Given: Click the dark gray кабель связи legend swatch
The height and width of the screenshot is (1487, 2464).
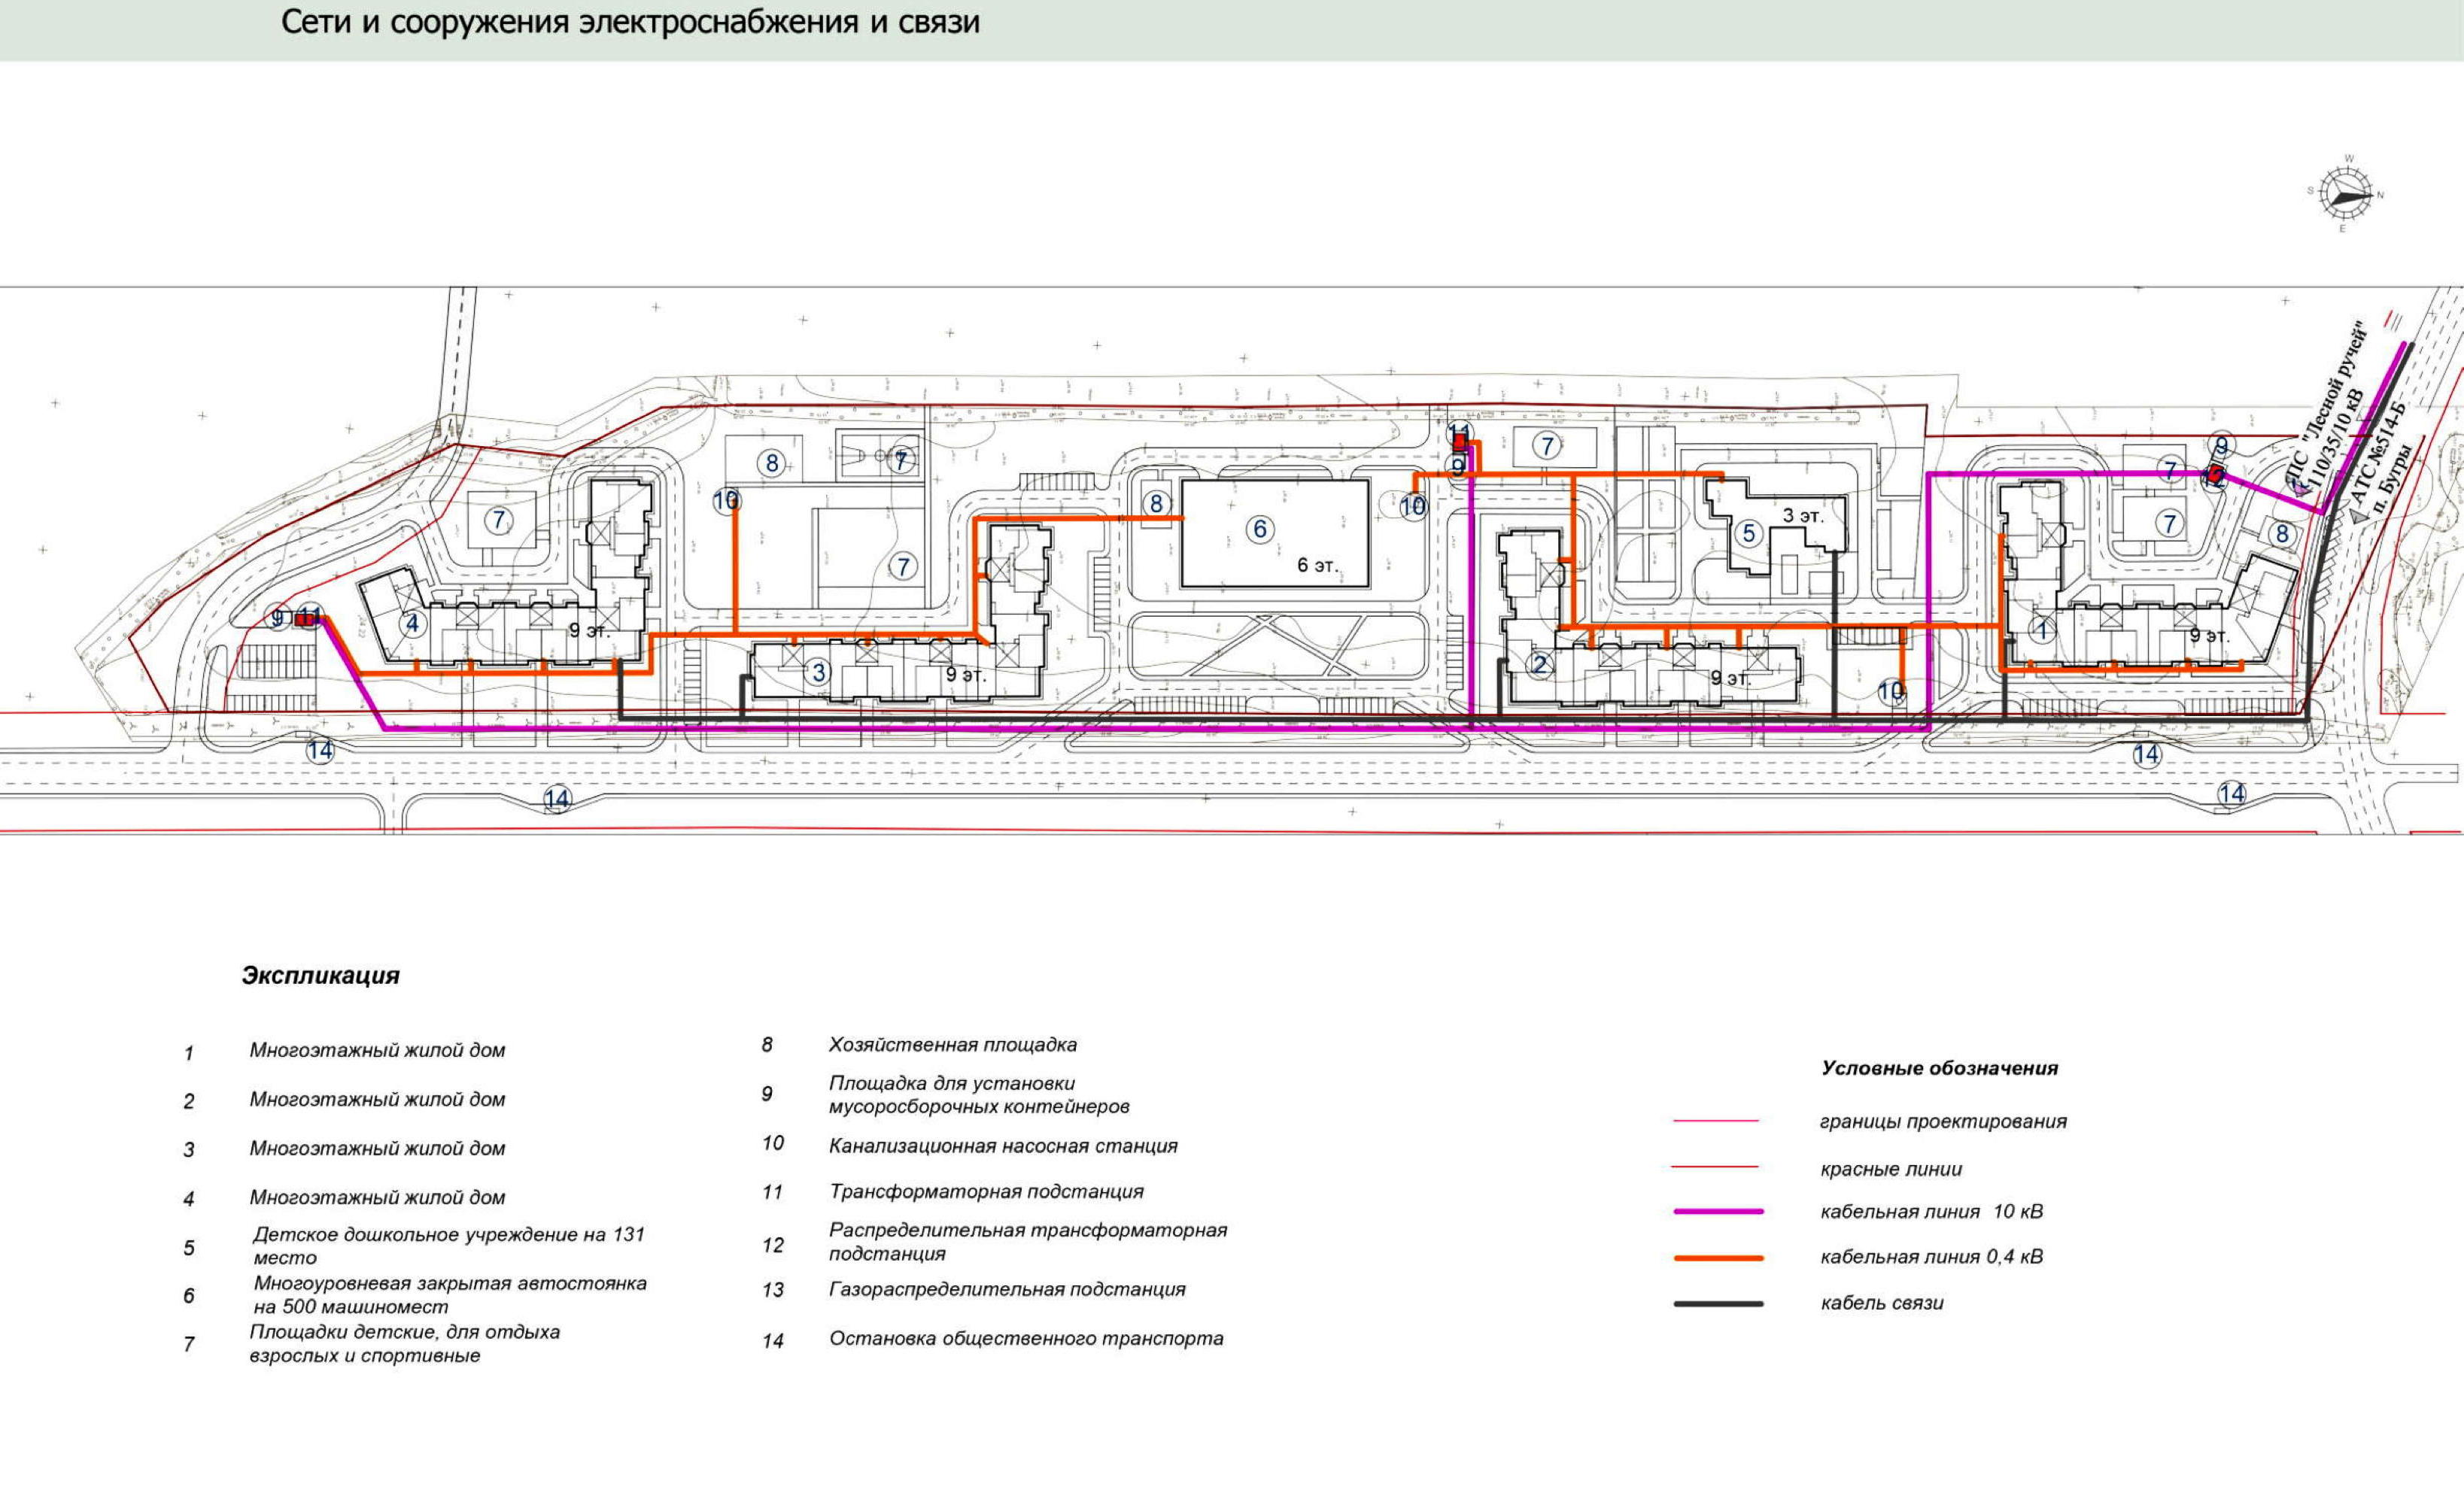Looking at the screenshot, I should pyautogui.click(x=1718, y=1304).
